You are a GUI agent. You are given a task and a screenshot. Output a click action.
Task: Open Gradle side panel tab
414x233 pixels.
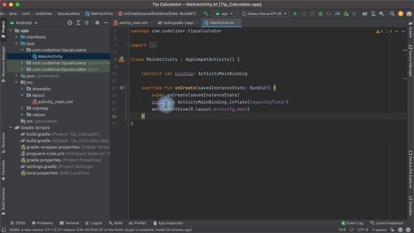click(x=411, y=30)
